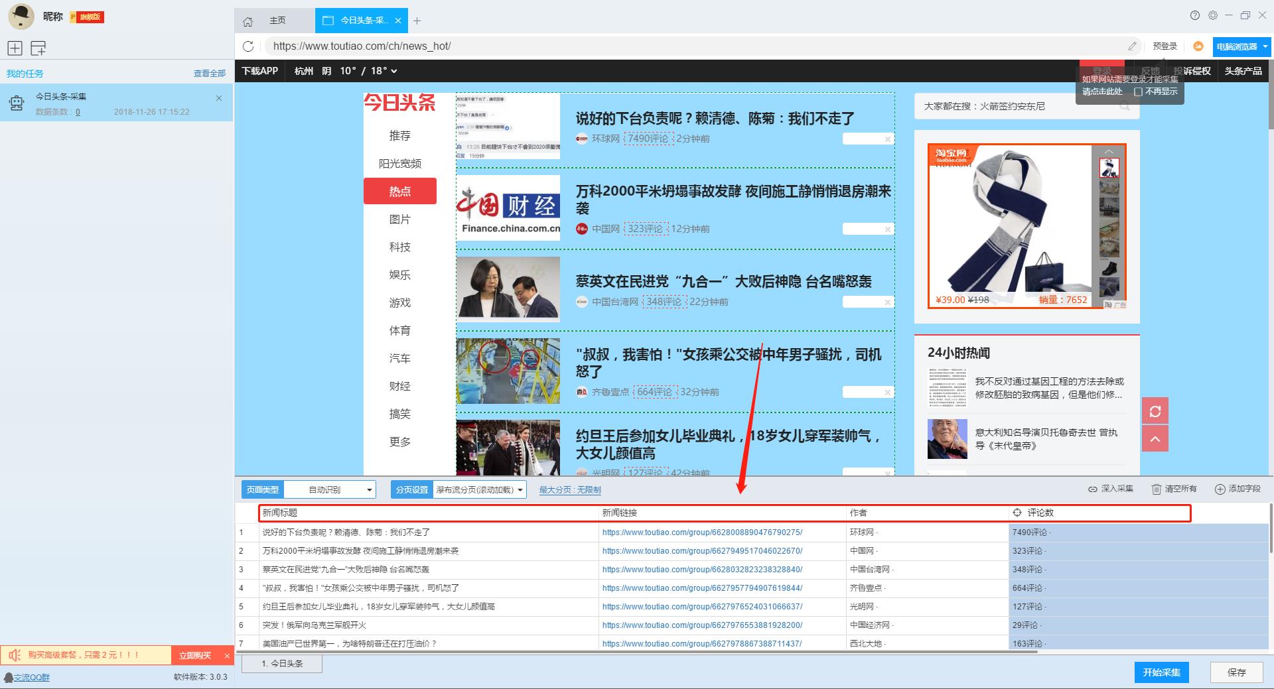Click the 新闻链接 column header
This screenshot has height=689, width=1274.
point(723,513)
